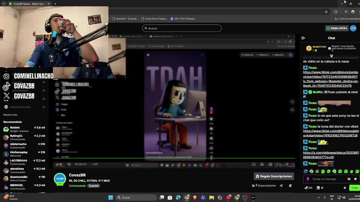Open Chrome's three-dot menu
Viewport: 360px width, 202px height.
pyautogui.click(x=359, y=12)
